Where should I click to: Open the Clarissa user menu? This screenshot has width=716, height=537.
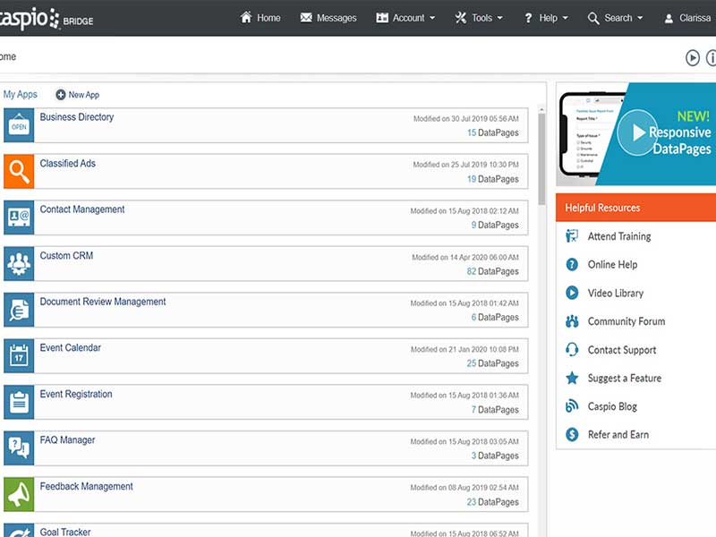coord(687,18)
